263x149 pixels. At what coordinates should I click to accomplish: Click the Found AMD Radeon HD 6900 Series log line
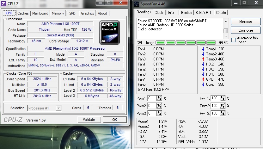(x=165, y=25)
